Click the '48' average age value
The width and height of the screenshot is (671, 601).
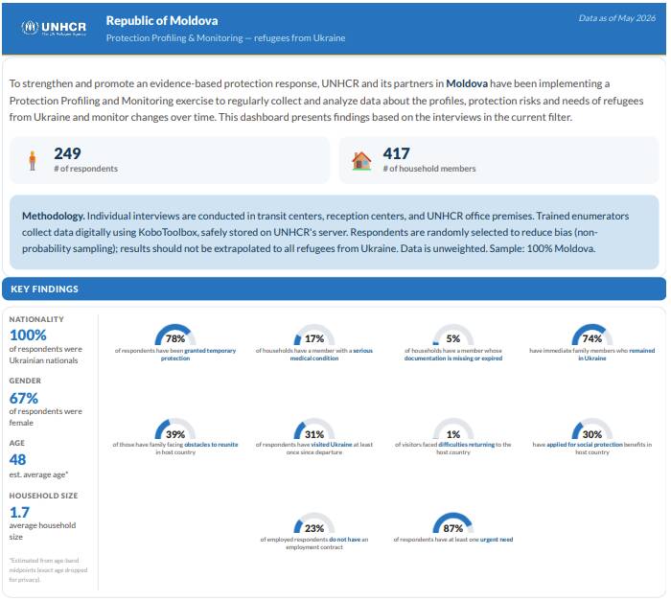17,460
